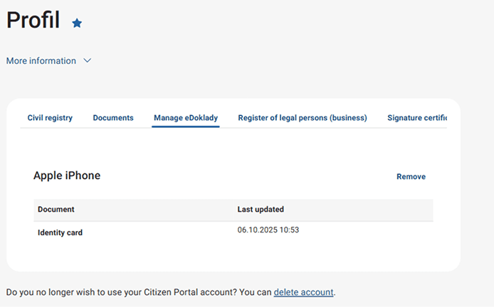Select the Manage eDoklady tab
Screen dimensions: 494x307
coord(186,118)
